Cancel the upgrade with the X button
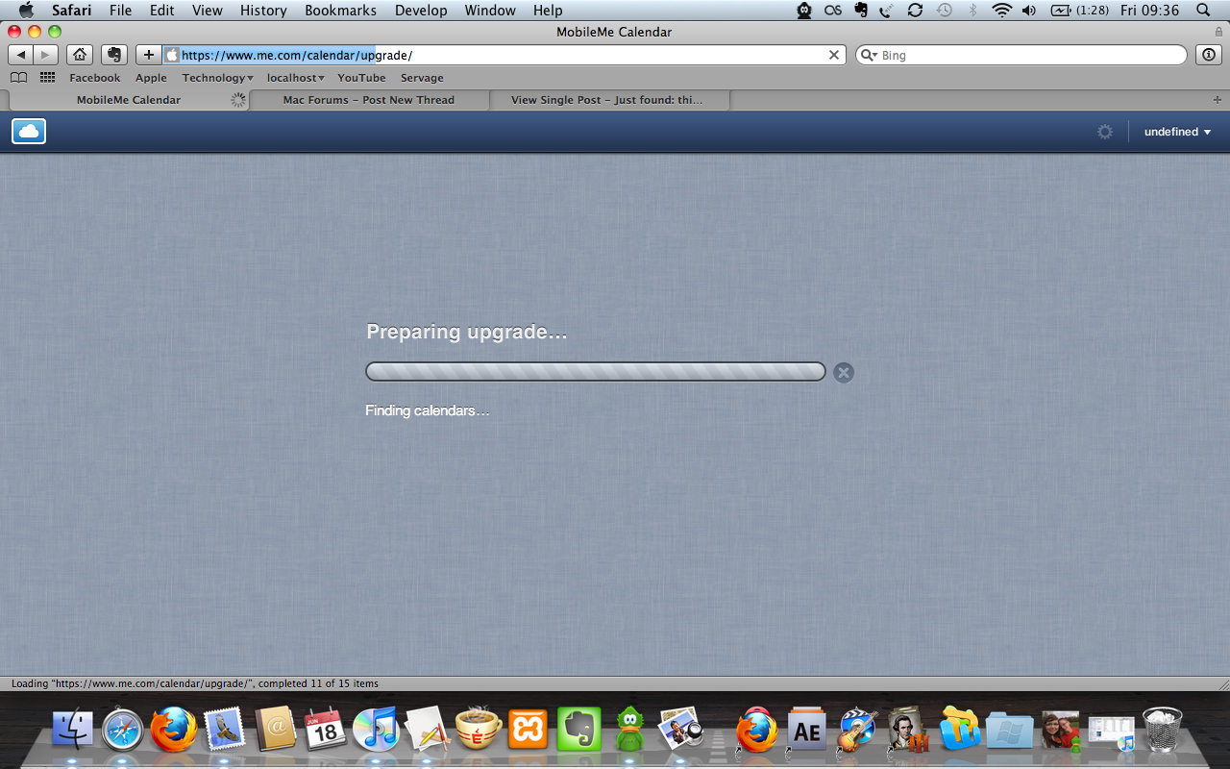 tap(844, 373)
